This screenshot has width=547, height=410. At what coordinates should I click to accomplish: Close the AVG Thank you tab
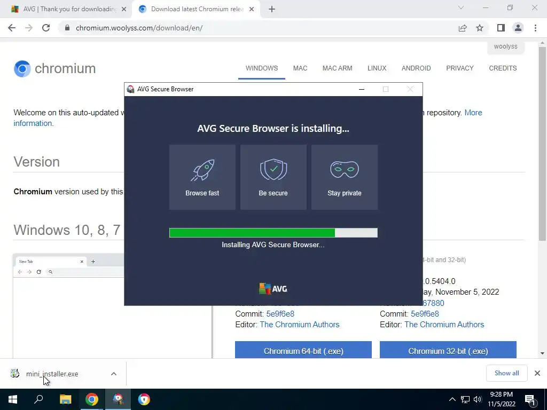click(x=124, y=9)
